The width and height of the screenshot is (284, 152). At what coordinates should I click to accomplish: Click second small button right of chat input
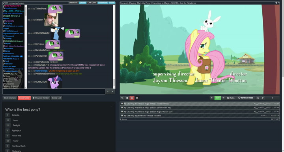pyautogui.click(x=113, y=92)
